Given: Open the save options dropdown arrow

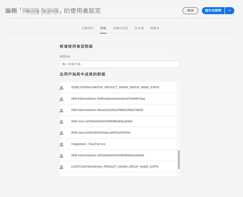Looking at the screenshot, I should click(x=229, y=11).
